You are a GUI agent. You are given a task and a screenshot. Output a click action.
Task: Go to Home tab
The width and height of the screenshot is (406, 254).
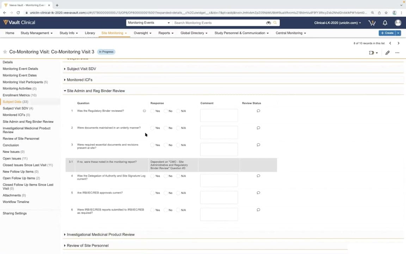point(10,33)
